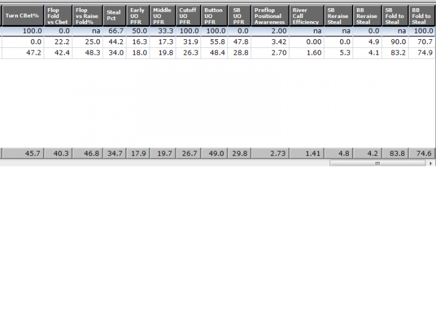This screenshot has width=436, height=327.
Task: Select the Turn CBet% cell showing 100.0
Action: (x=22, y=31)
